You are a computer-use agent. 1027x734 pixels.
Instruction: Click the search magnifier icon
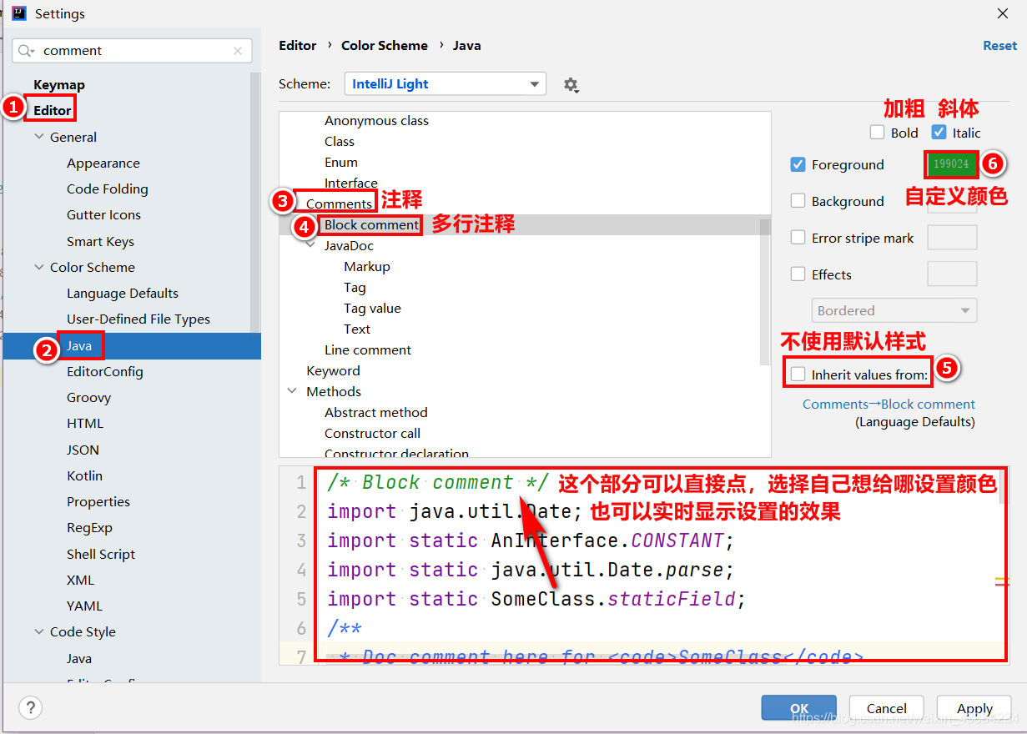point(28,51)
